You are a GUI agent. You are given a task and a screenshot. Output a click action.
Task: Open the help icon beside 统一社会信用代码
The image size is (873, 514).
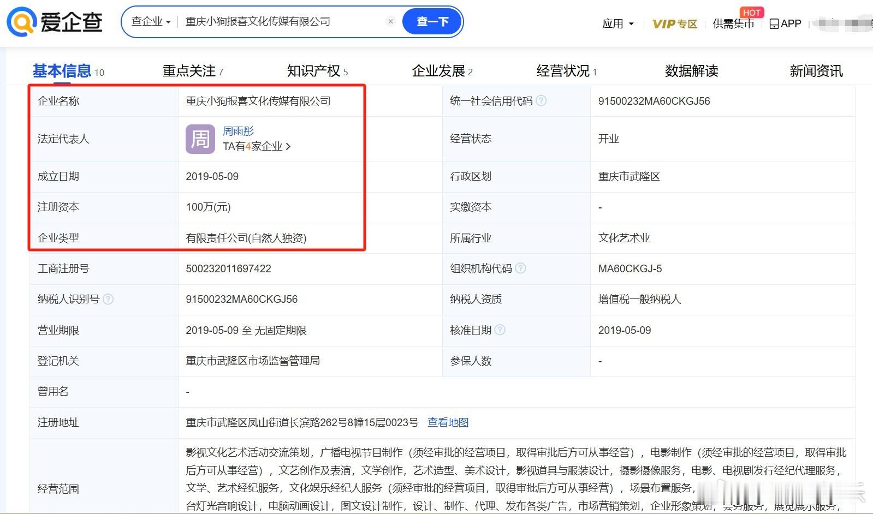[x=541, y=101]
